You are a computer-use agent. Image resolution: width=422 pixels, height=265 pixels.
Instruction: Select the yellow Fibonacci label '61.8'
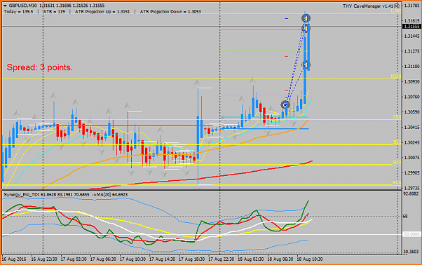(397, 183)
